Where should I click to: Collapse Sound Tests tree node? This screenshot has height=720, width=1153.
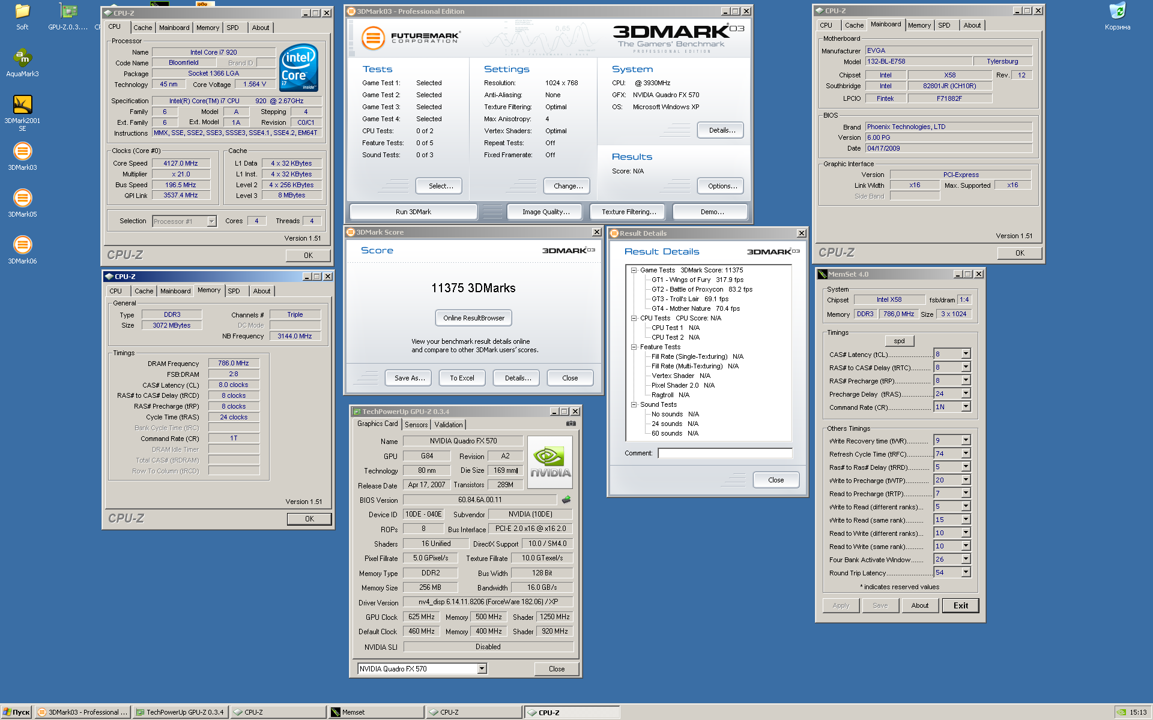(x=634, y=404)
